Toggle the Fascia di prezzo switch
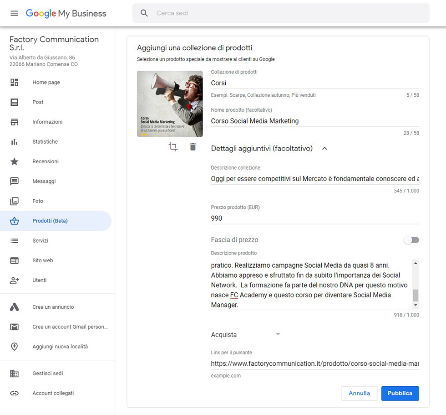The height and width of the screenshot is (415, 446). 411,240
